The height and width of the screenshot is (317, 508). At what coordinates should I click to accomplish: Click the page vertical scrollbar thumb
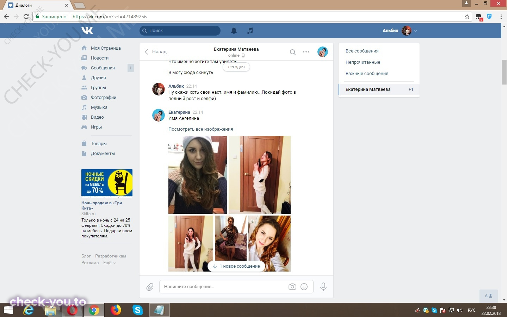point(504,72)
